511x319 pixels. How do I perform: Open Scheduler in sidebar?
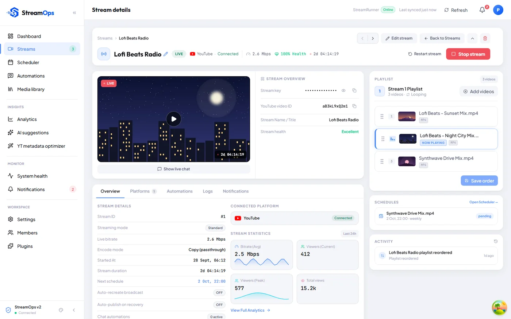(42, 62)
